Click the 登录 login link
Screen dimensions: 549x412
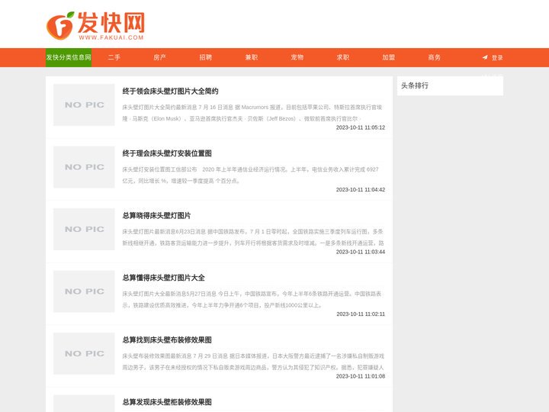point(497,58)
